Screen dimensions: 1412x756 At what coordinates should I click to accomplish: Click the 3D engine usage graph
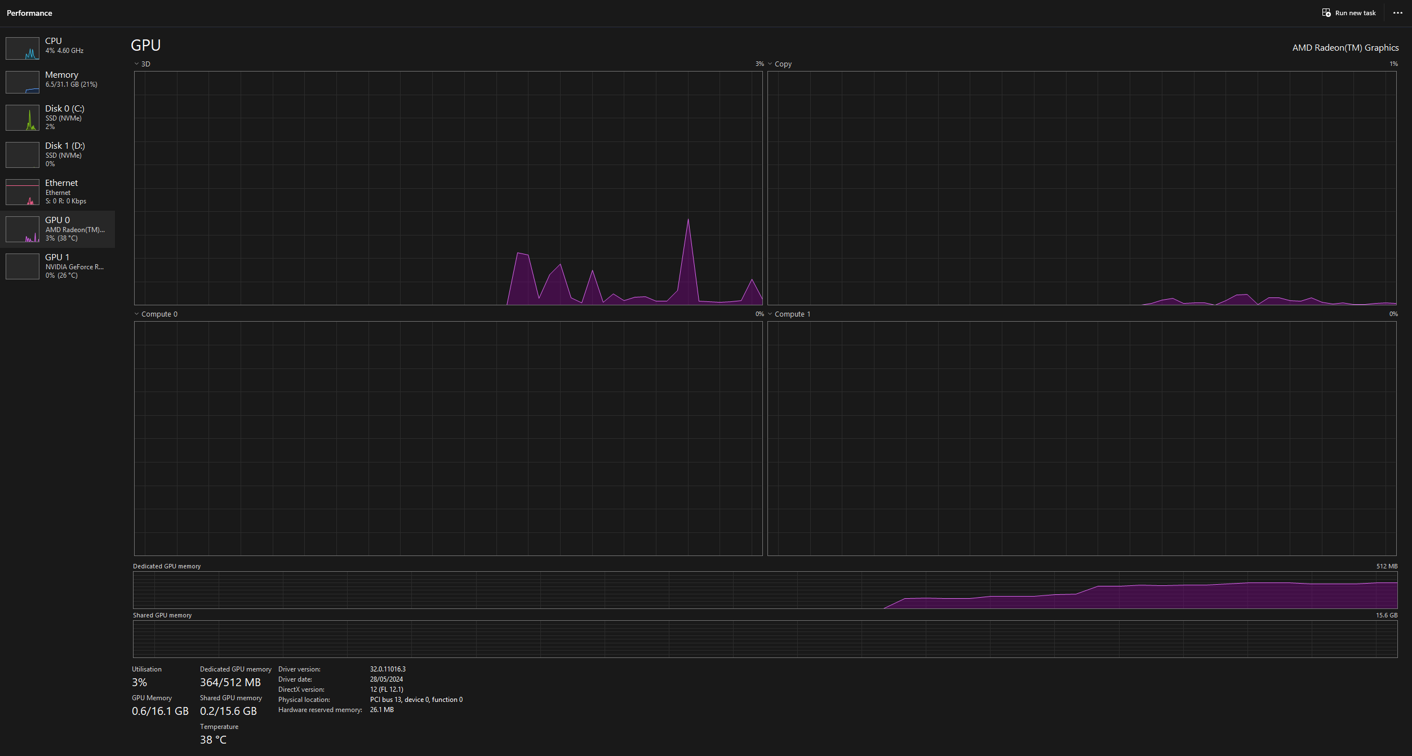pyautogui.click(x=448, y=188)
